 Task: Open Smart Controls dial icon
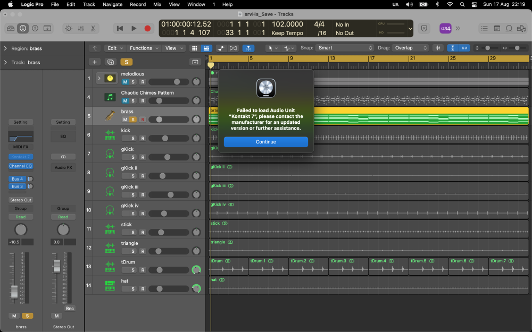pyautogui.click(x=69, y=29)
